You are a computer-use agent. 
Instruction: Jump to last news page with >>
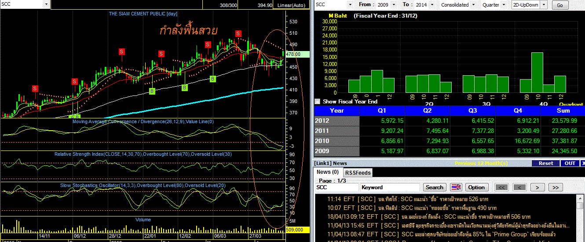pos(556,187)
